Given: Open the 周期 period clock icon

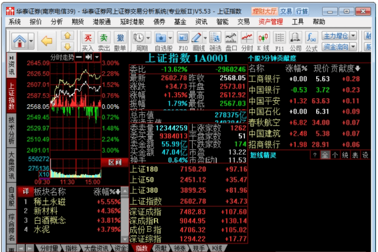Looking at the screenshot, I should [x=139, y=38].
